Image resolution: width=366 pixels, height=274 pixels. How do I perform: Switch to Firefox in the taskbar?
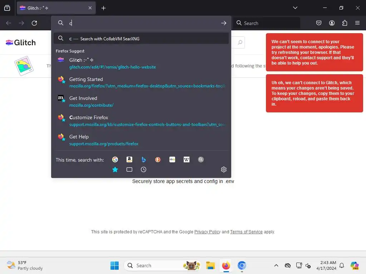226,265
